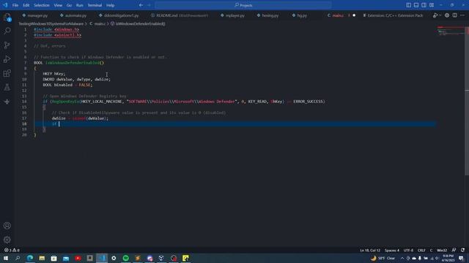This screenshot has width=469, height=263.
Task: Open Microsoft Edge from the taskbar
Action: pos(30,258)
